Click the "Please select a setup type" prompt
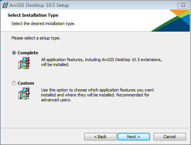The height and width of the screenshot is (145, 191). tap(36, 38)
